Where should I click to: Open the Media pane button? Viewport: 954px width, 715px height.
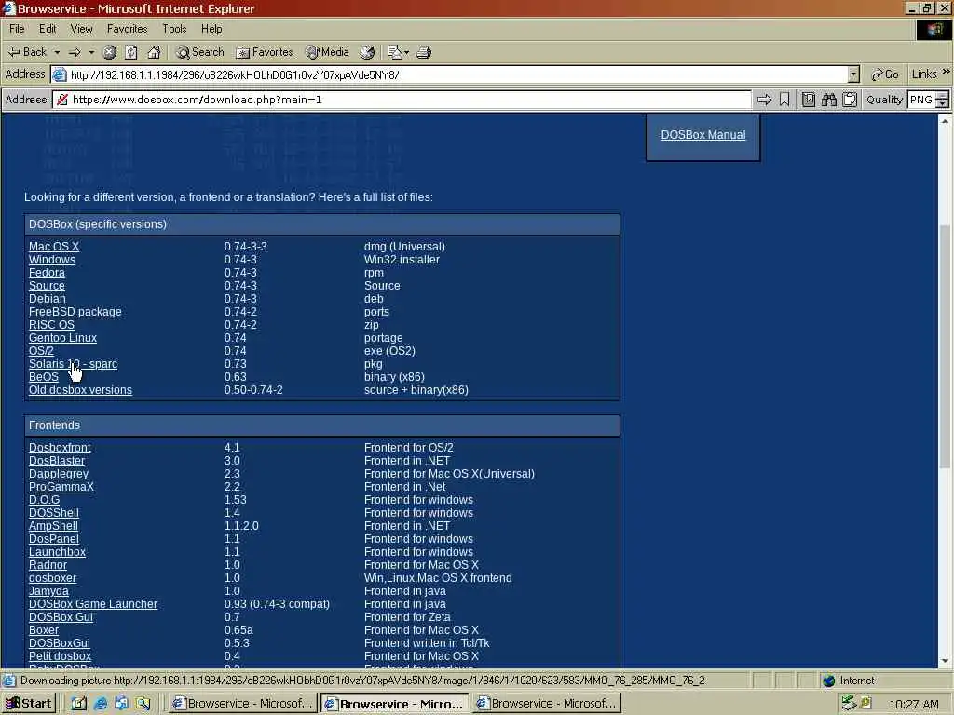point(327,52)
